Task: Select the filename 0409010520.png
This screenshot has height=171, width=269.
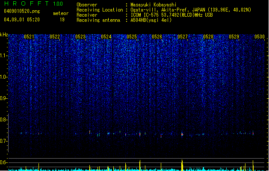Action: [22, 11]
